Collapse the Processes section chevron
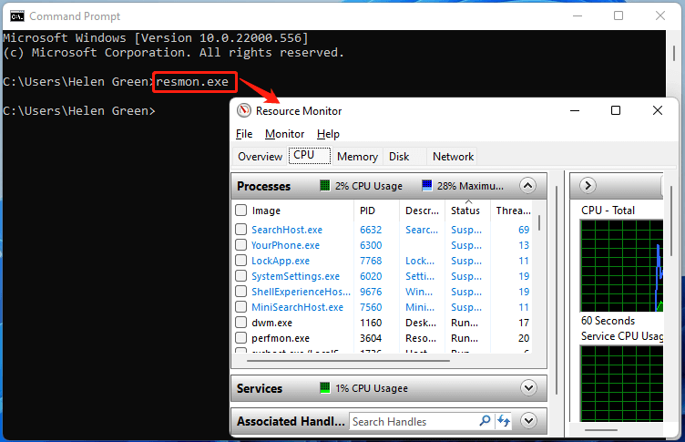This screenshot has height=442, width=685. coord(527,185)
